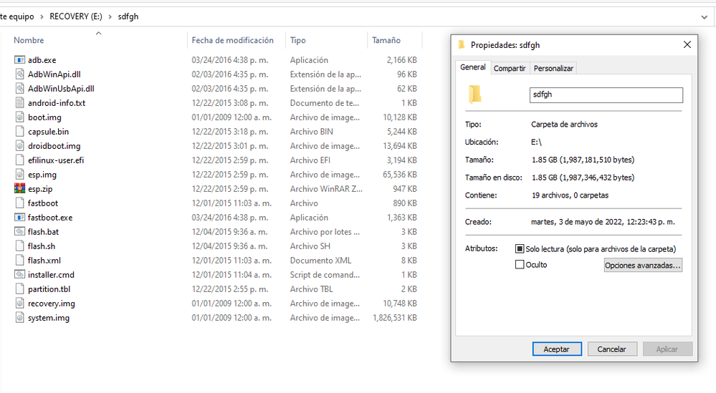Viewport: 716px width, 393px height.
Task: Click RECOVERY (E:) breadcrumb in address bar
Action: point(75,16)
